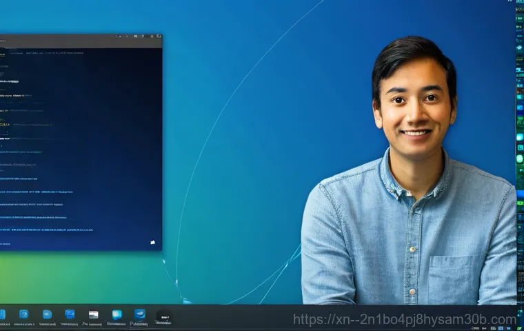
Task: Click the website URL text at bottom right
Action: point(404,319)
